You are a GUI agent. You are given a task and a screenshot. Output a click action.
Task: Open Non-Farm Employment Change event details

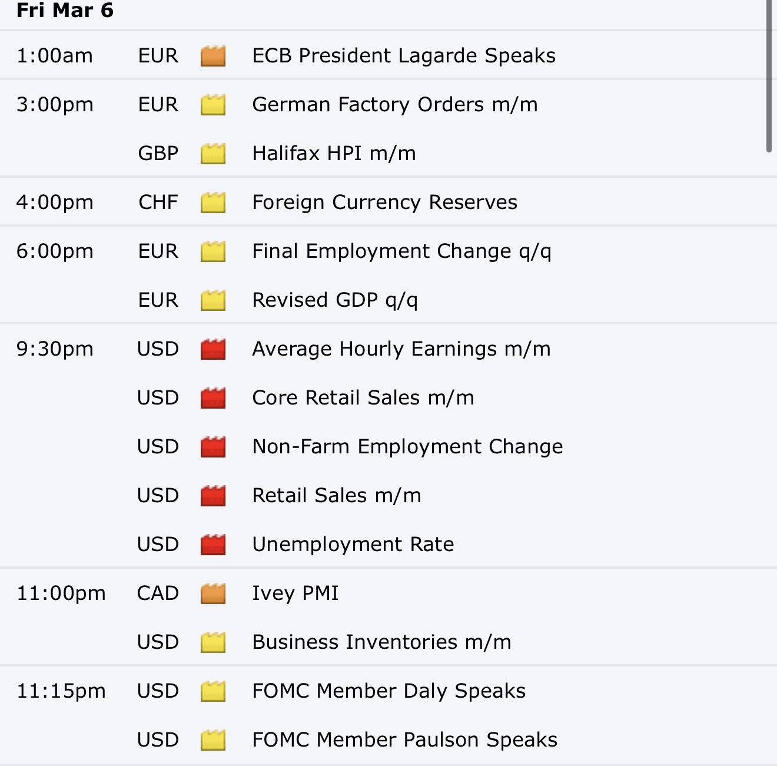407,446
